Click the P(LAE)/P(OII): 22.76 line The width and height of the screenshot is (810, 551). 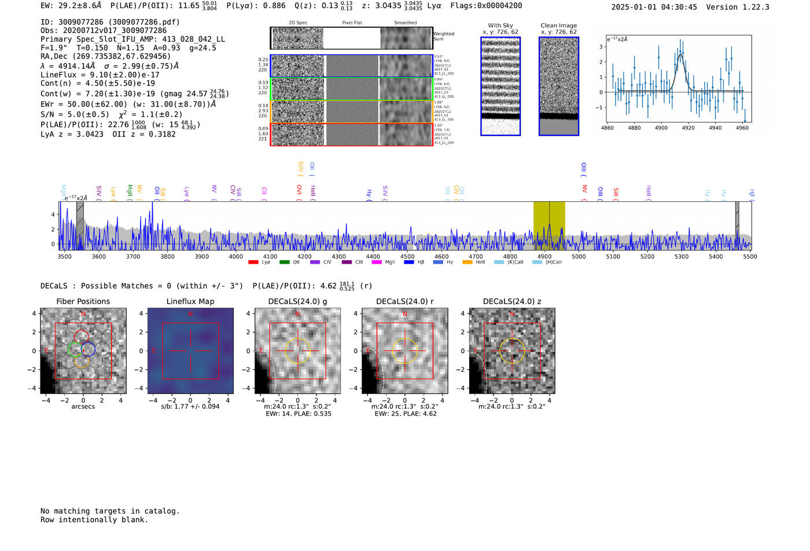click(x=120, y=124)
